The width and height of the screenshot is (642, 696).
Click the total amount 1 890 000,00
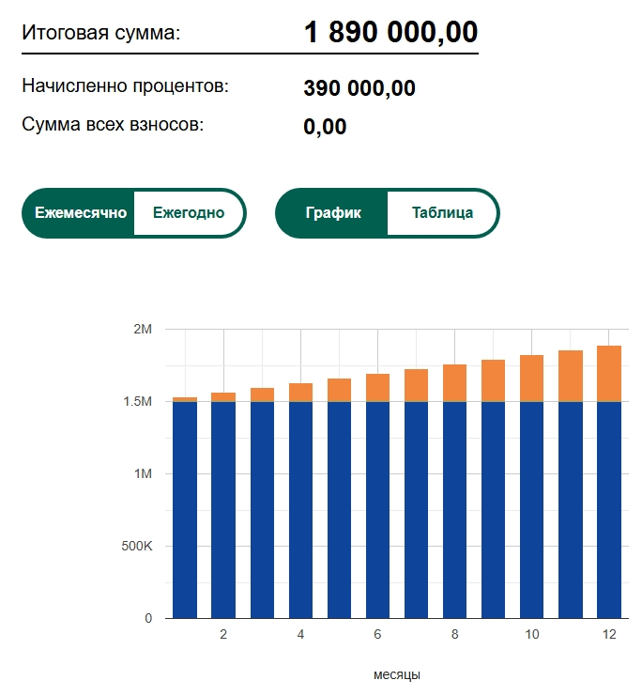390,33
